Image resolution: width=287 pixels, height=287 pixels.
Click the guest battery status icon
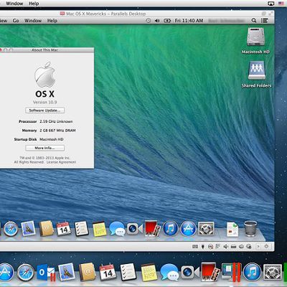[167, 21]
